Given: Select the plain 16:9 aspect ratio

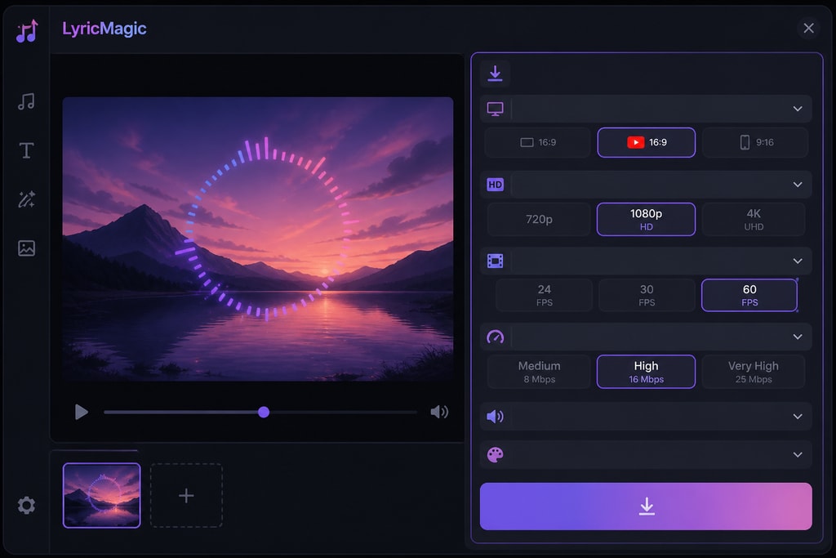Looking at the screenshot, I should pyautogui.click(x=537, y=142).
